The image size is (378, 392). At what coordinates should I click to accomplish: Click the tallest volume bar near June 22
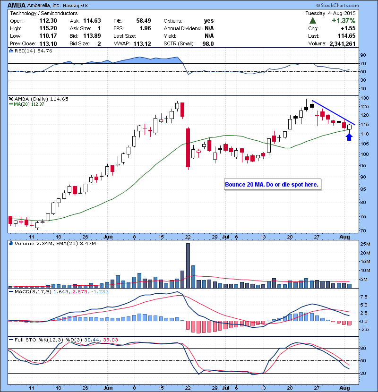click(188, 266)
